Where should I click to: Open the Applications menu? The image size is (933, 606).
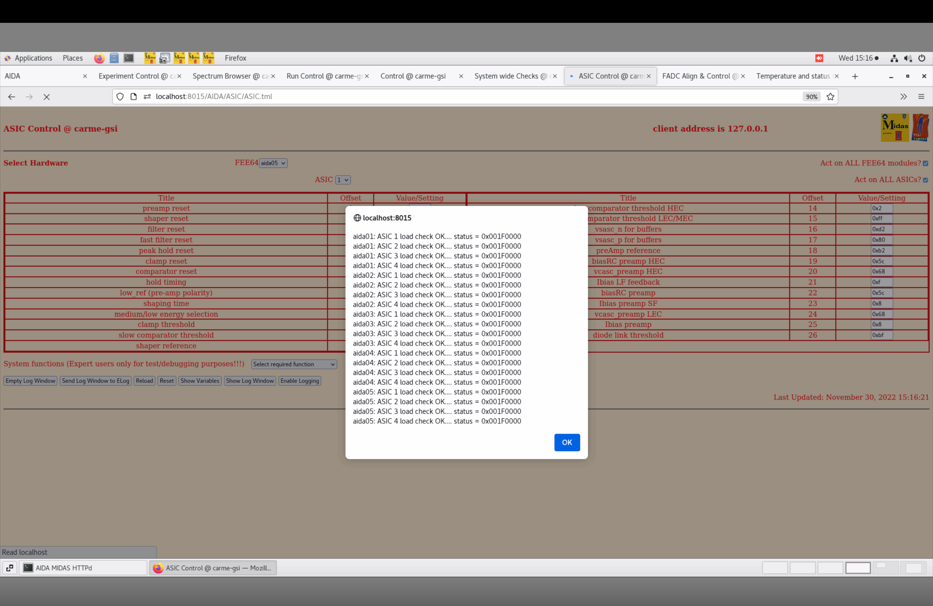tap(33, 58)
